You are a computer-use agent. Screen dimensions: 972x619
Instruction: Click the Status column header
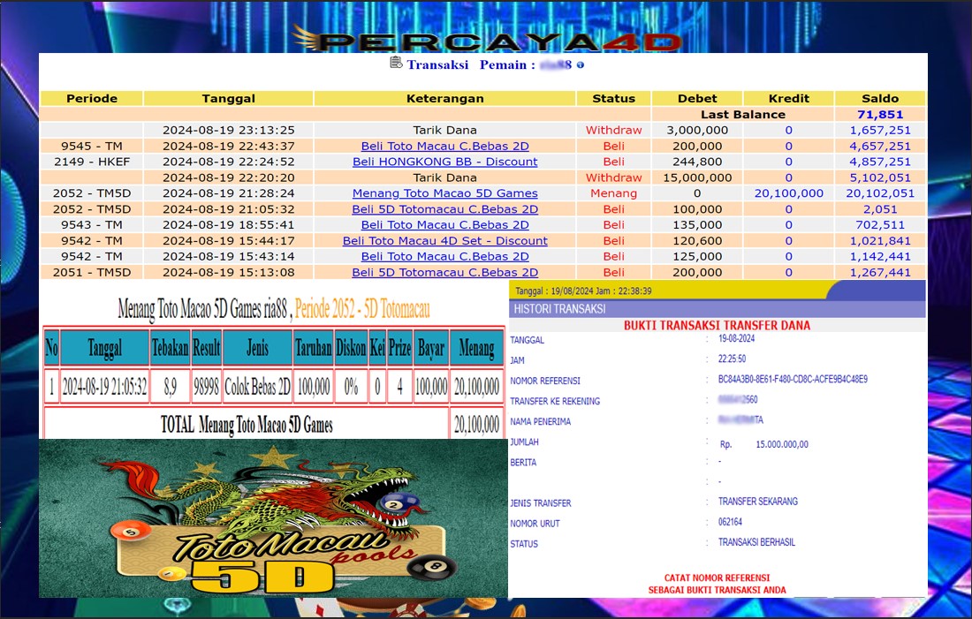(x=613, y=98)
